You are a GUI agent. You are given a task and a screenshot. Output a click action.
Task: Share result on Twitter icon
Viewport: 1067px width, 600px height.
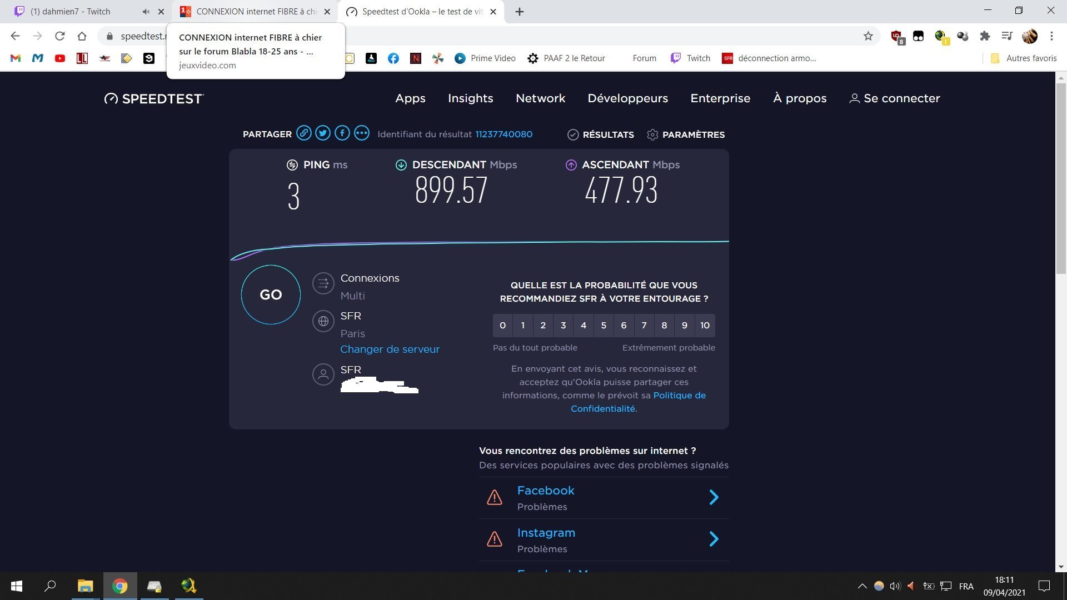tap(323, 133)
